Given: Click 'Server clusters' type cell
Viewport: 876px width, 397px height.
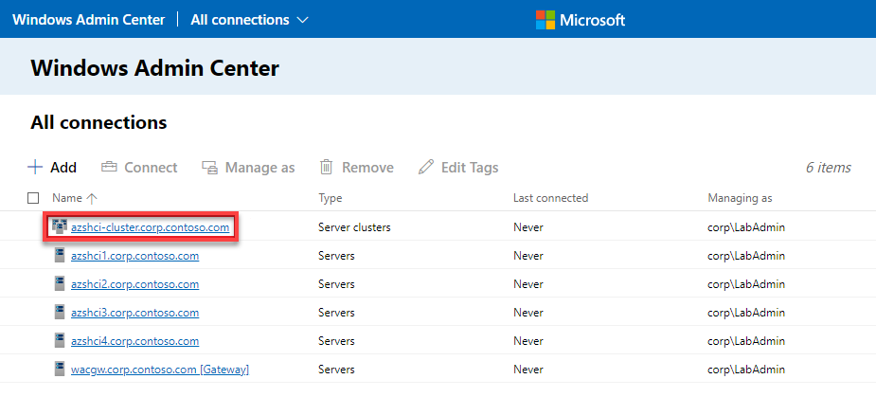Looking at the screenshot, I should [354, 227].
